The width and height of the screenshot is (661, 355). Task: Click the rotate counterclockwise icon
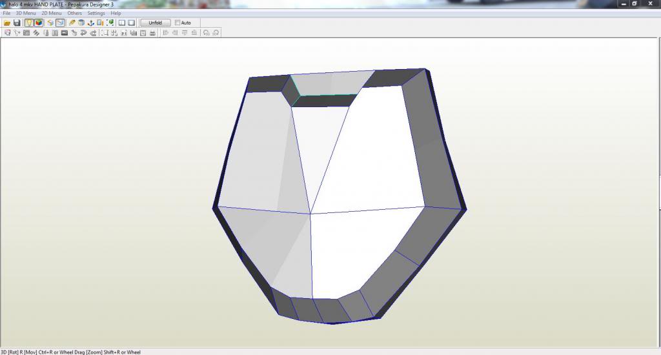206,33
